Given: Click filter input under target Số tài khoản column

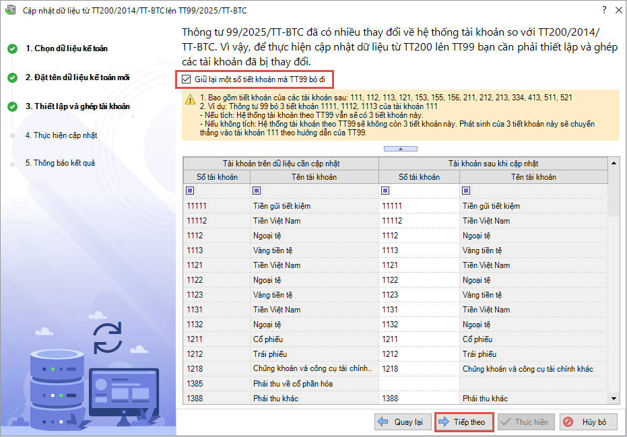Looking at the screenshot, I should pyautogui.click(x=424, y=191).
